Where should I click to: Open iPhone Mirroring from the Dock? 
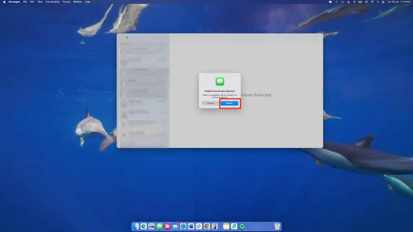(215, 226)
